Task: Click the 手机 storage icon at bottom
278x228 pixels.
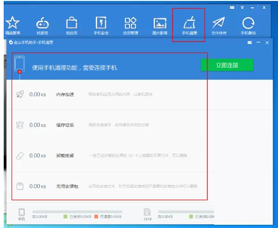Action: click(22, 212)
